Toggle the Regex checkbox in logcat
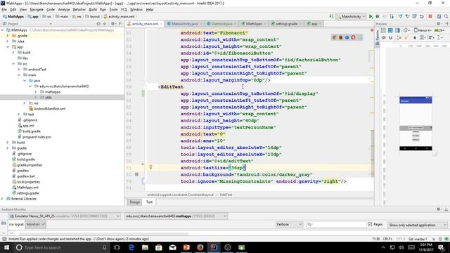Screen dimensions: 450x253 click(x=370, y=224)
